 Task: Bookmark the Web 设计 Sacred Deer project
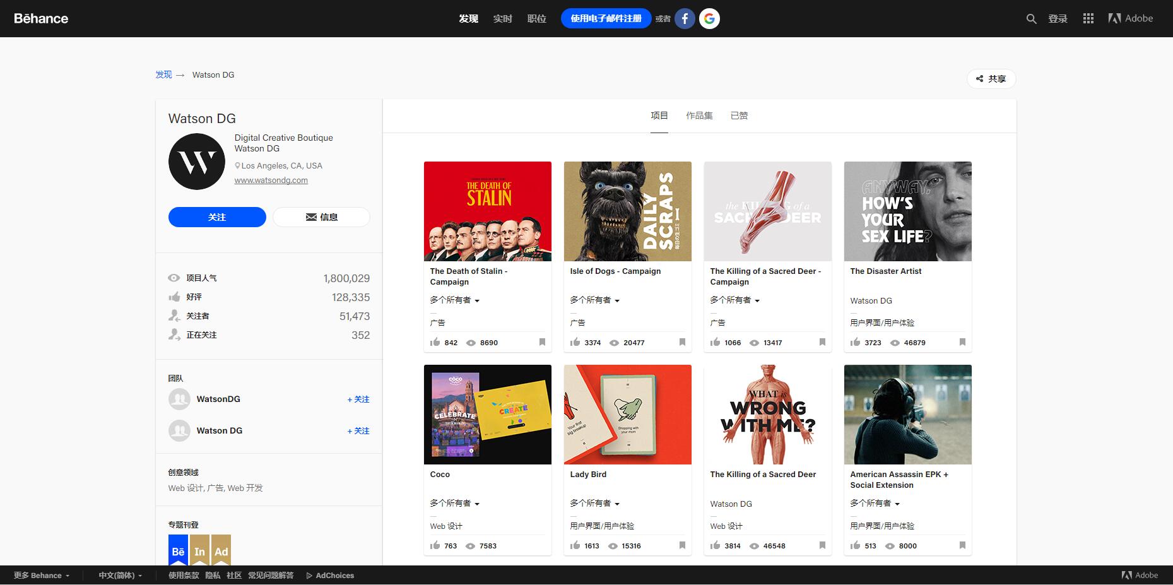tap(822, 545)
